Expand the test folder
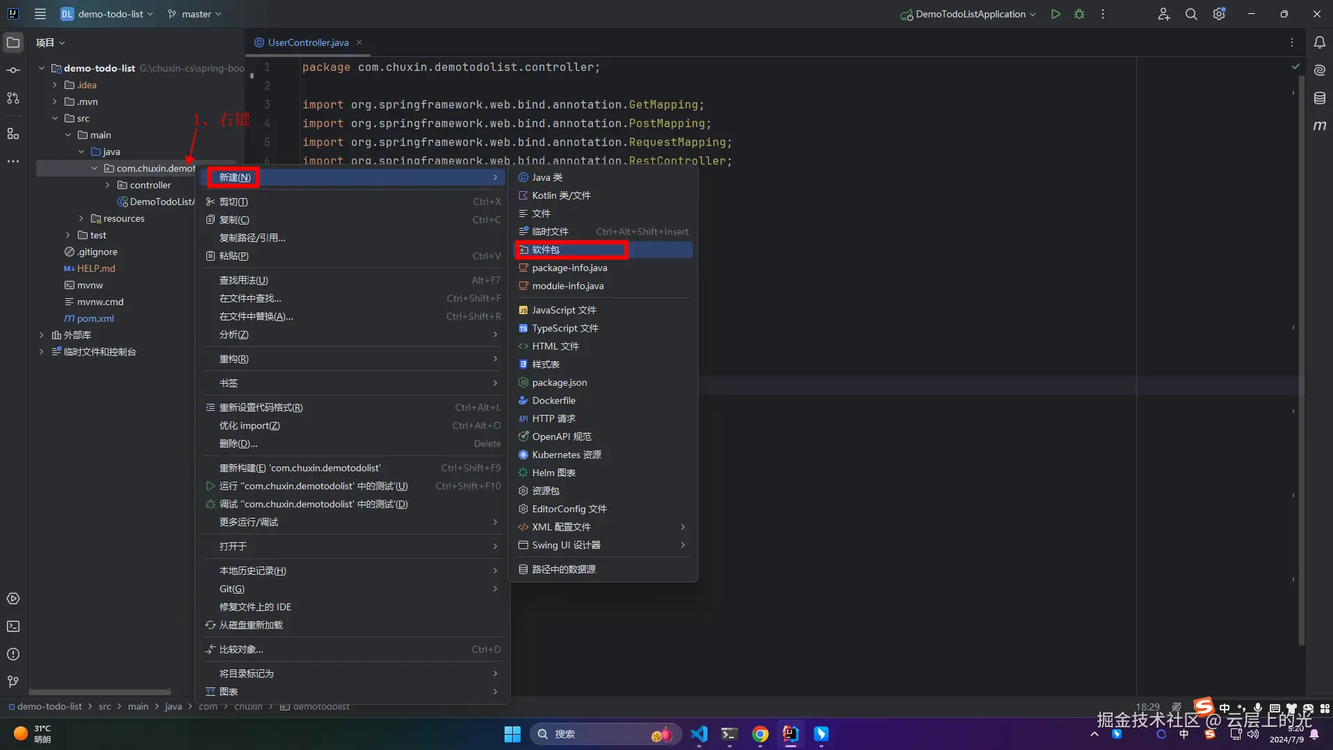Screen dimensions: 1333x750 [x=68, y=235]
